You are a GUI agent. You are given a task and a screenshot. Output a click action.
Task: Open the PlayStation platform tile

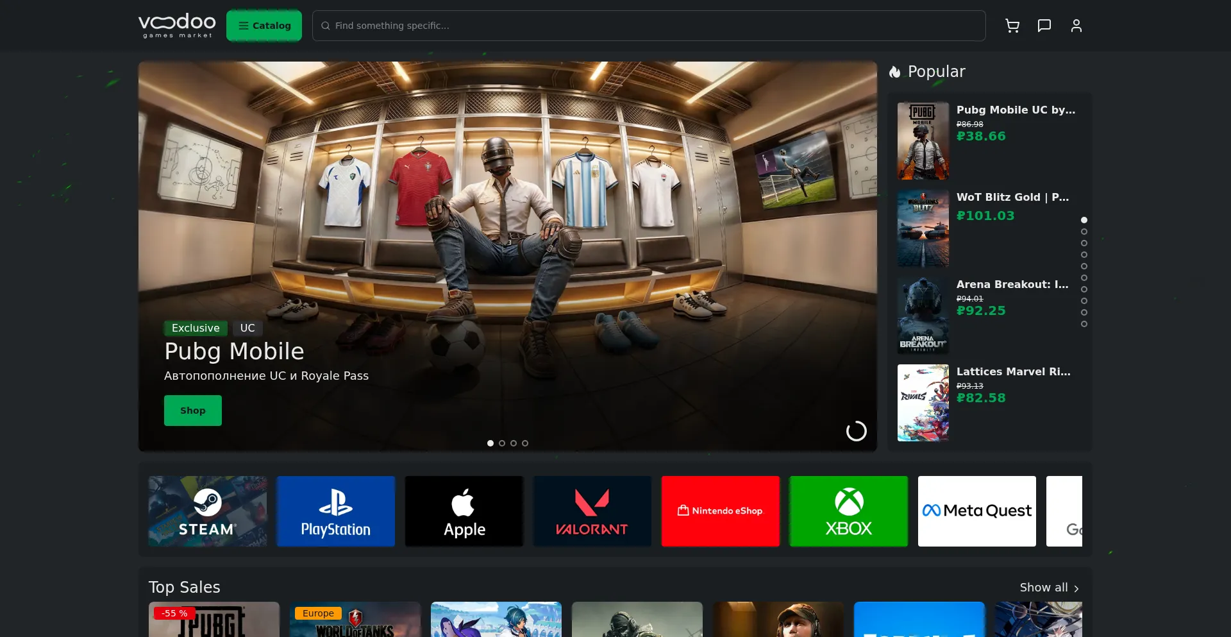pos(336,511)
